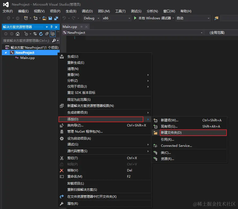
Task: Choose 设为启动项目(A) entry
Action: click(x=105, y=139)
